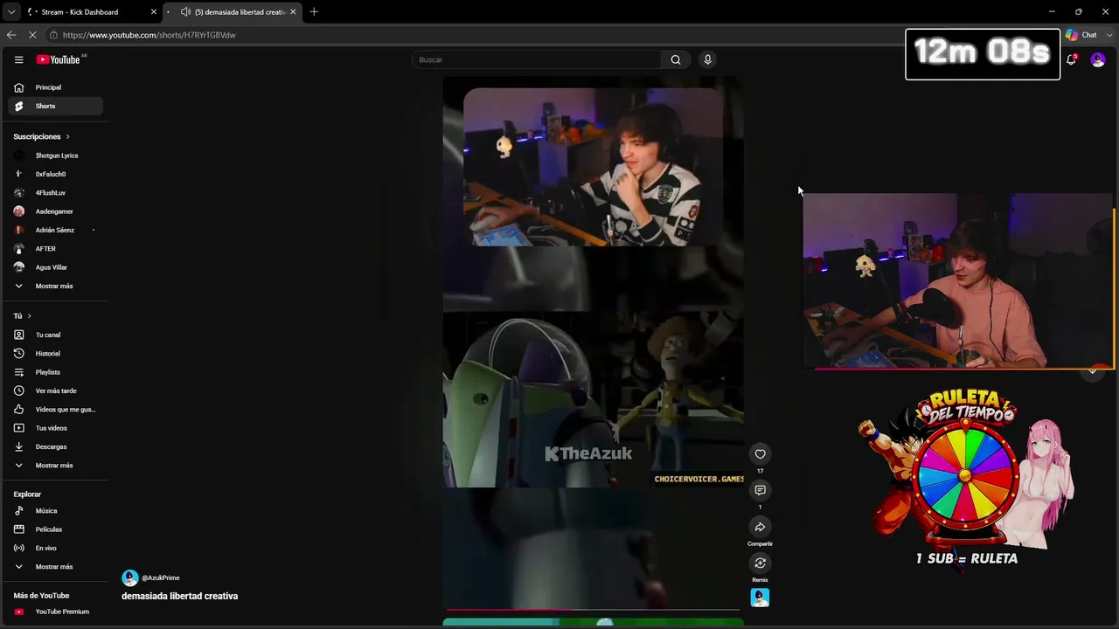Remix this Short

[x=760, y=563]
